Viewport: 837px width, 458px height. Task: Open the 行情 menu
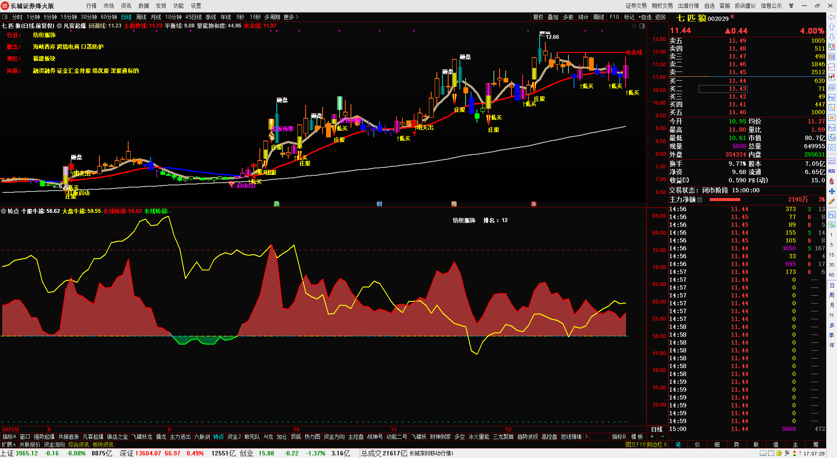tap(92, 6)
